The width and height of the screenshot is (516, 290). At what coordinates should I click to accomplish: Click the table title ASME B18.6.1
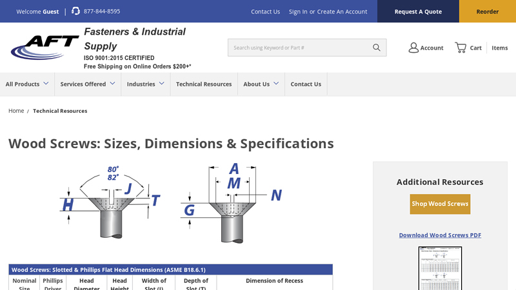point(108,269)
